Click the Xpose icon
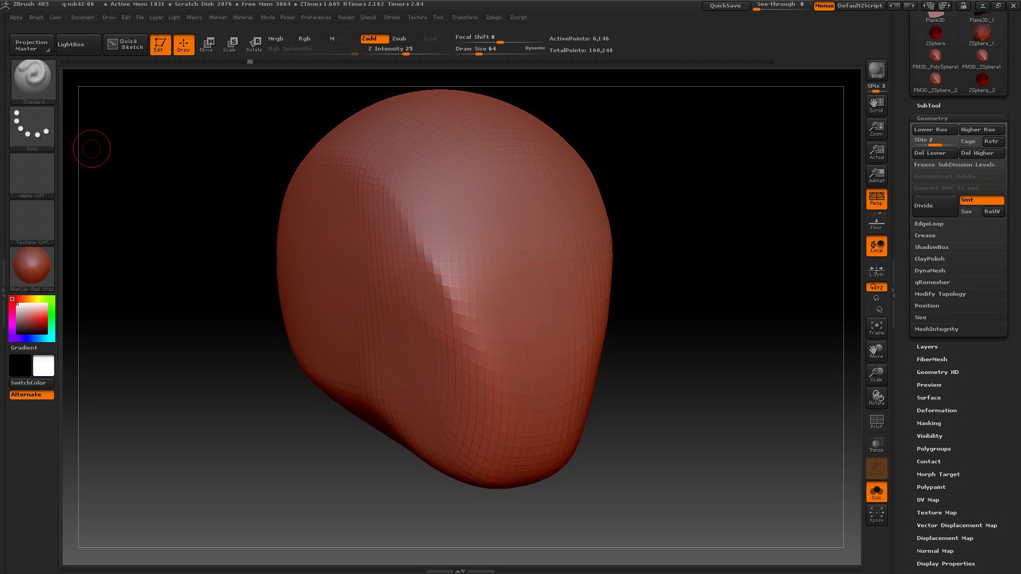 pos(876,515)
